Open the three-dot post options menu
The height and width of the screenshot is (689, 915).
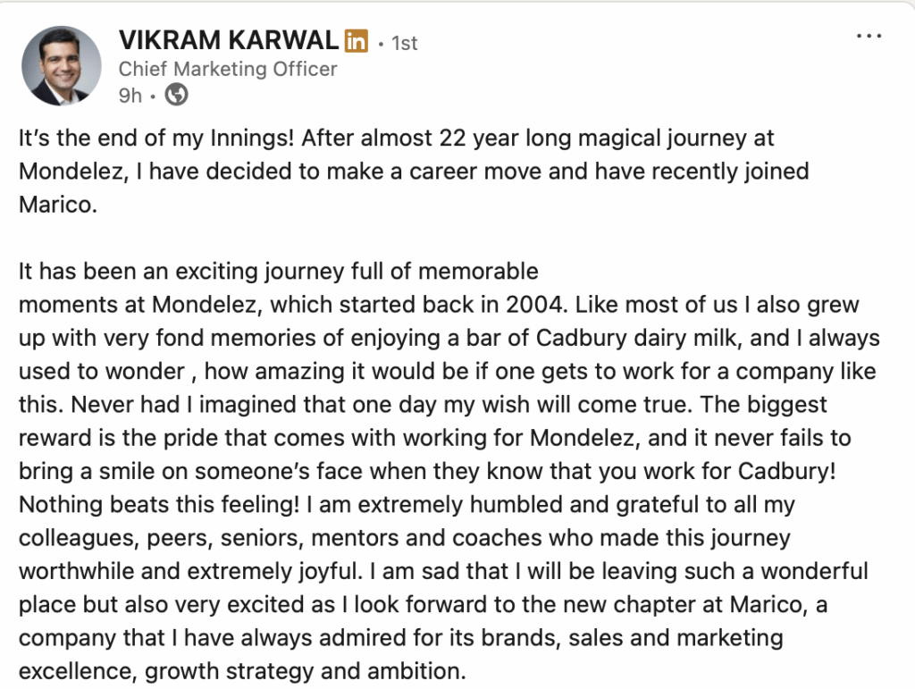click(x=869, y=37)
